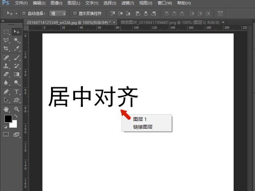Select the Move tool
Image resolution: width=255 pixels, height=191 pixels.
click(x=17, y=32)
